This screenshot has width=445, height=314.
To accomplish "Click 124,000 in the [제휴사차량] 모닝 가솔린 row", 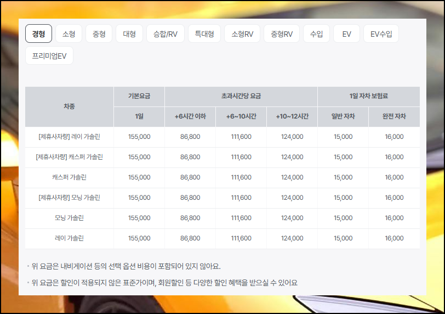I will [292, 198].
